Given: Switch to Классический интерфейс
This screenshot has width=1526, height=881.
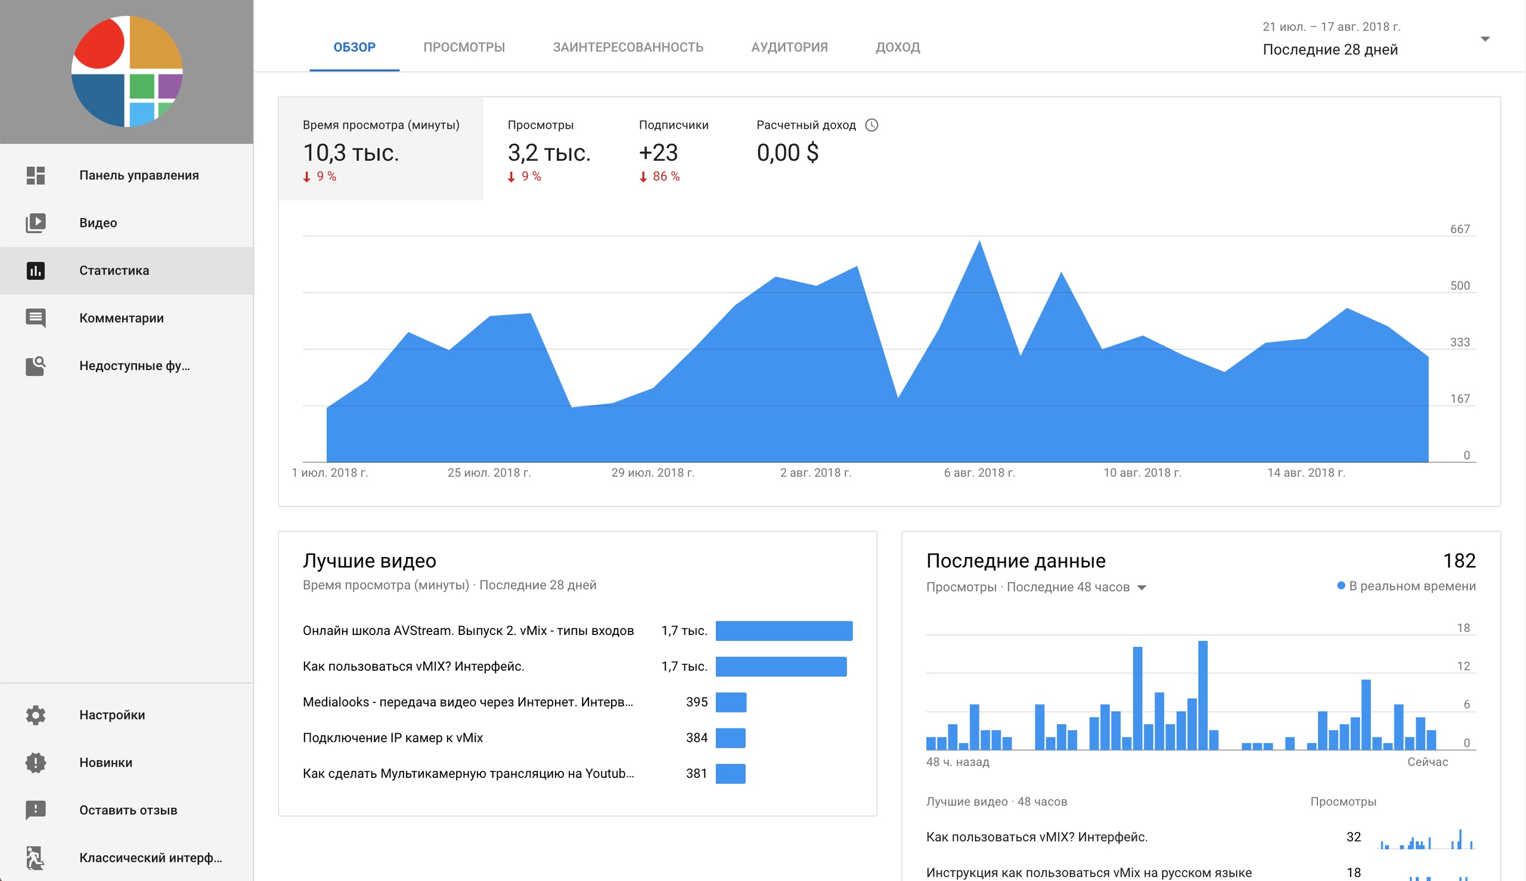Looking at the screenshot, I should pyautogui.click(x=126, y=858).
